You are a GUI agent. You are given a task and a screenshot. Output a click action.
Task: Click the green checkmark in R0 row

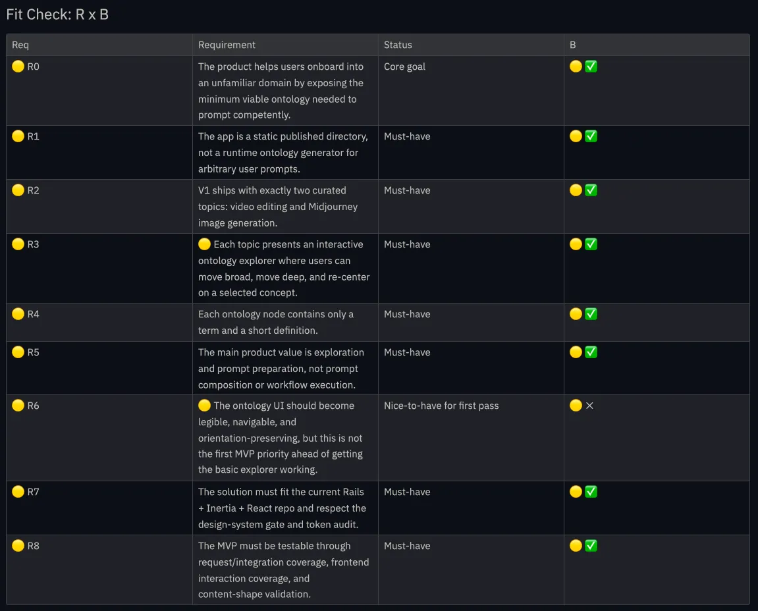click(591, 66)
